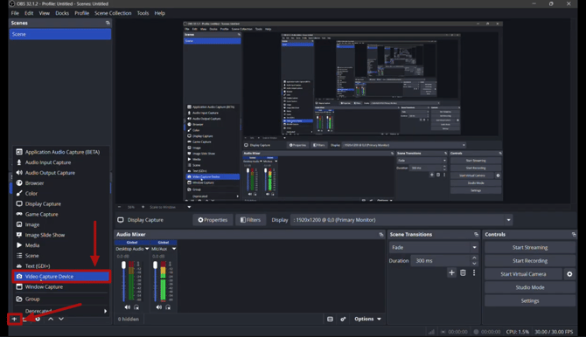Choose Audio Output Capture source
Image resolution: width=586 pixels, height=337 pixels.
tap(62, 173)
